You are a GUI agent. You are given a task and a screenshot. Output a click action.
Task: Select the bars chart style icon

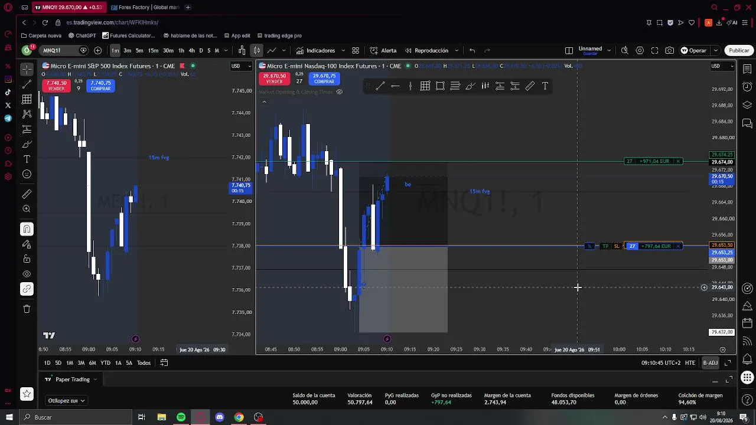242,50
